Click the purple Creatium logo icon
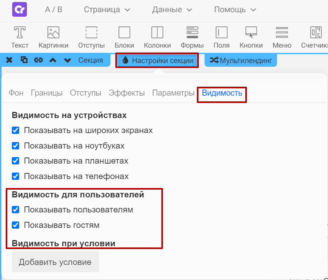 pos(20,9)
